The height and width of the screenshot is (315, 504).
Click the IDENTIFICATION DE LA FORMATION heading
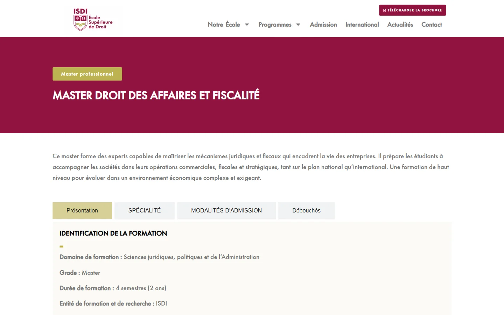113,233
